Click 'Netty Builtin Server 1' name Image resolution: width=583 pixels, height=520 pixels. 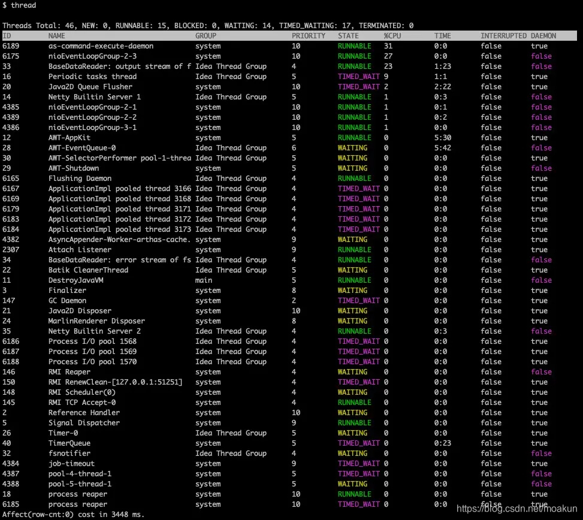[95, 97]
